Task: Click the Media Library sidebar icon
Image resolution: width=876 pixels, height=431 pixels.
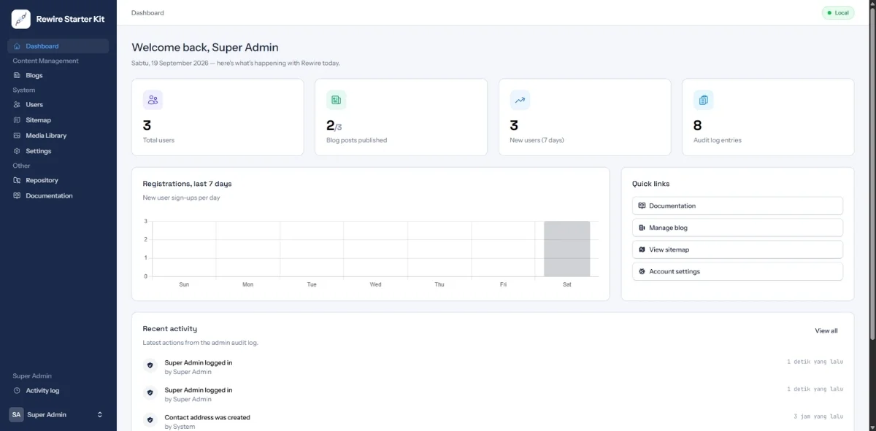Action: 18,136
